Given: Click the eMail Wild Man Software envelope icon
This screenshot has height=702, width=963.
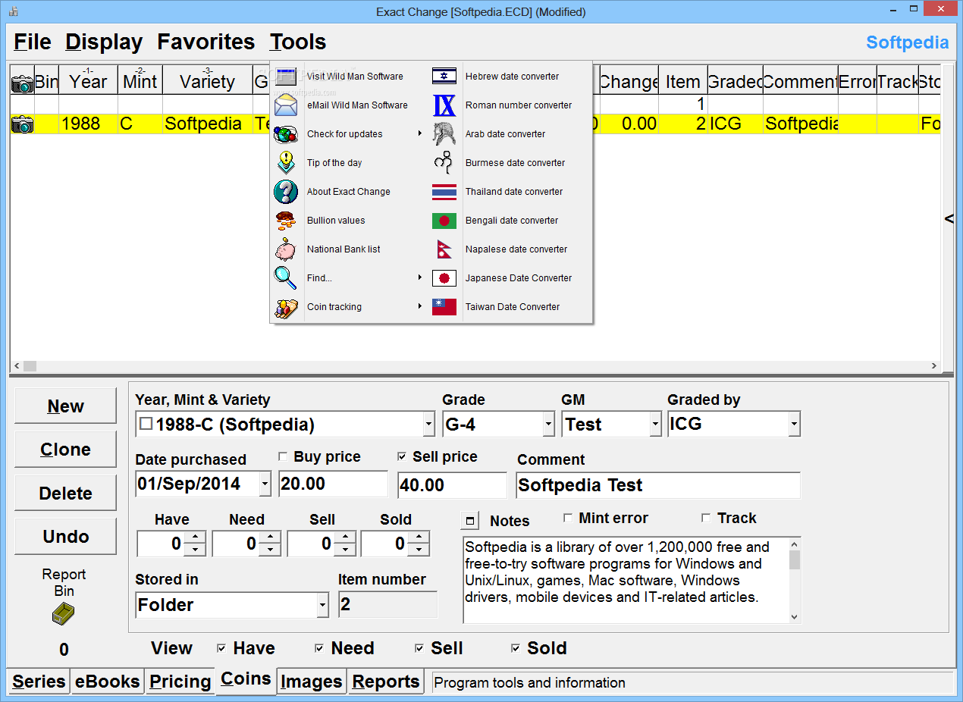Looking at the screenshot, I should point(286,105).
